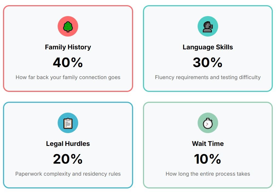Click 'How long the entire process takes'
Screen dimensions: 278x195
pos(208,174)
